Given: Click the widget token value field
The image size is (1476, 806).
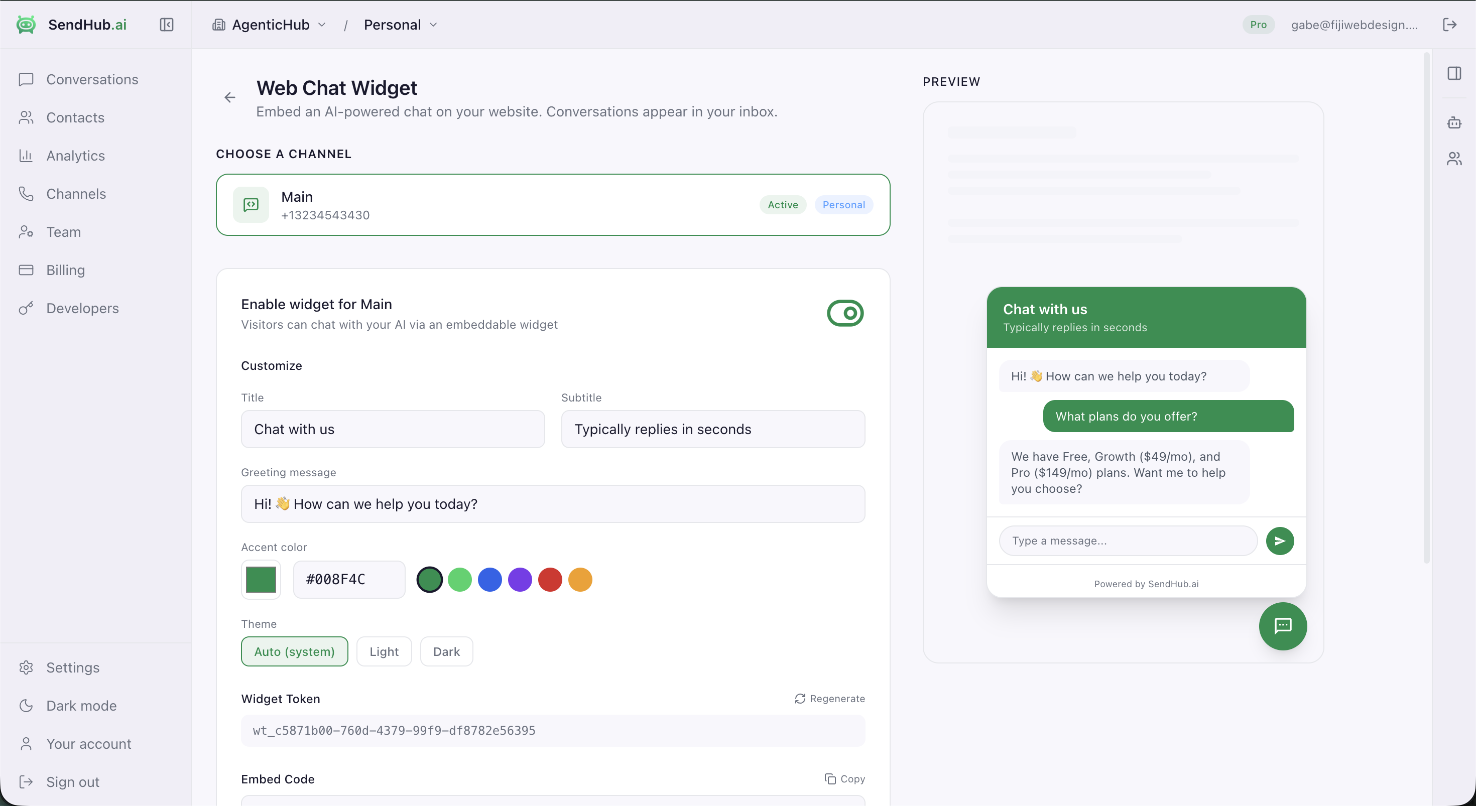Looking at the screenshot, I should click(x=553, y=730).
